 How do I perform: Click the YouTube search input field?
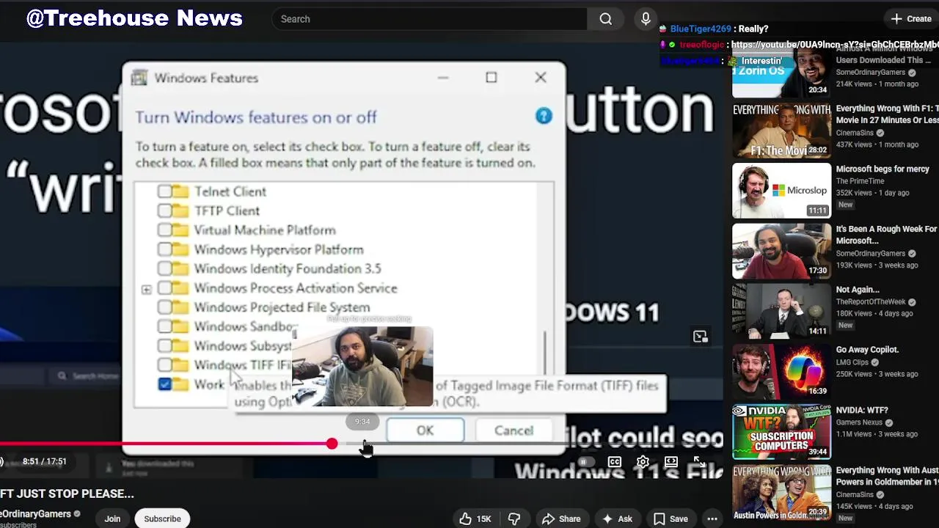(x=429, y=19)
